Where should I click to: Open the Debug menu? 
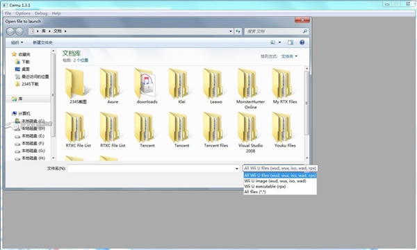[x=41, y=13]
